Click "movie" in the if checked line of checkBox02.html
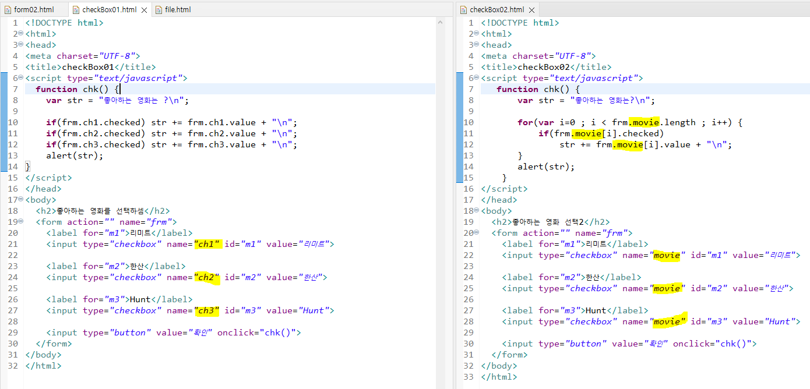The width and height of the screenshot is (810, 389). (588, 133)
